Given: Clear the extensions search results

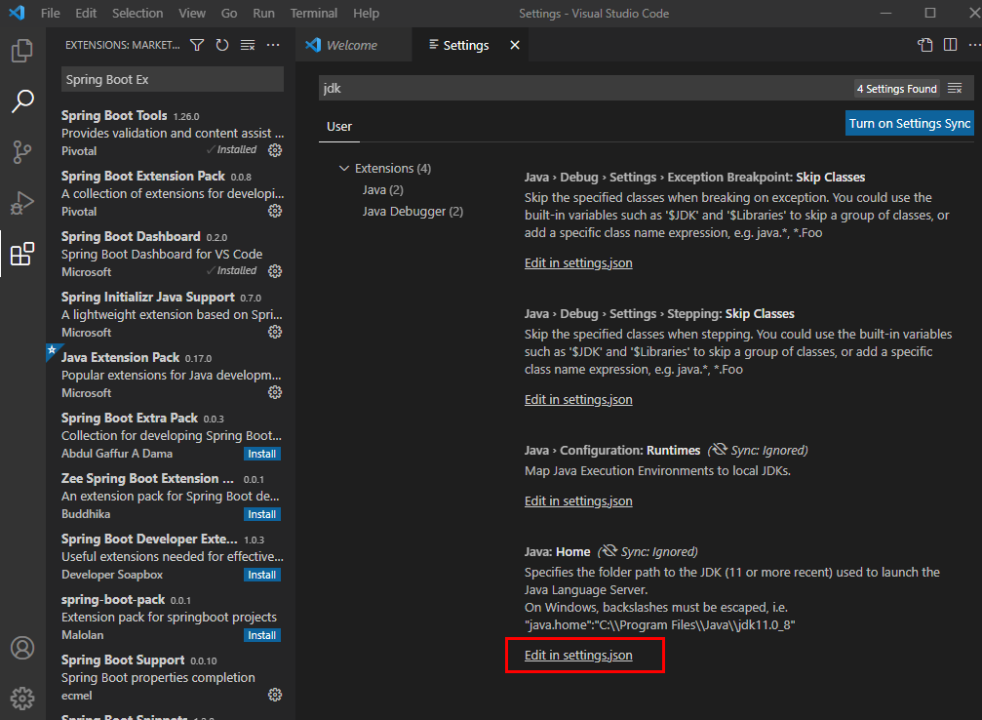Looking at the screenshot, I should (248, 45).
